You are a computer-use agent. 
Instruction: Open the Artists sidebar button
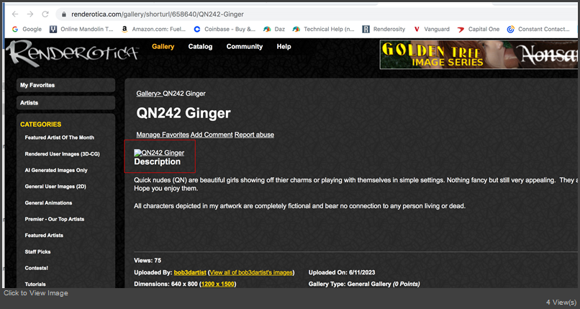(65, 103)
